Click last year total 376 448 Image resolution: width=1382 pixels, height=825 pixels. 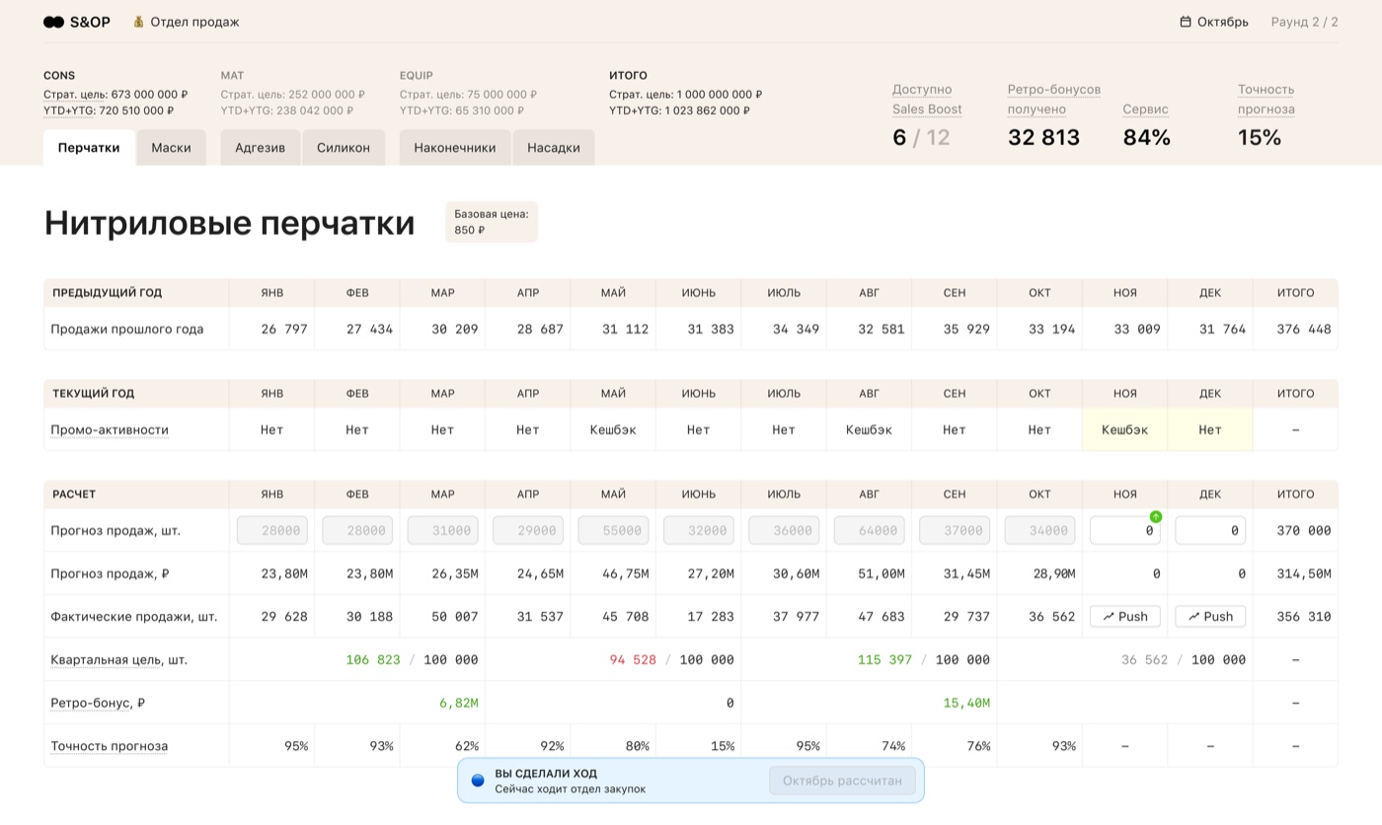point(1303,330)
